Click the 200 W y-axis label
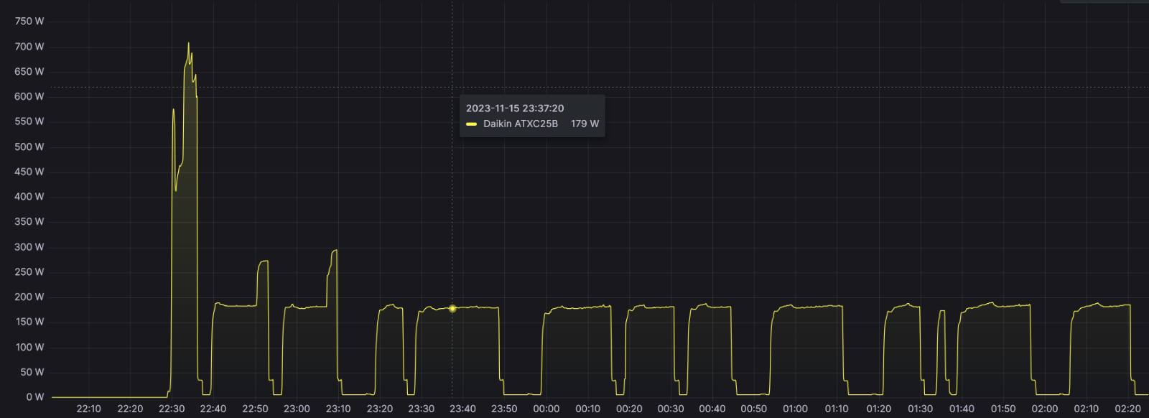Image resolution: width=1149 pixels, height=418 pixels. (x=29, y=297)
